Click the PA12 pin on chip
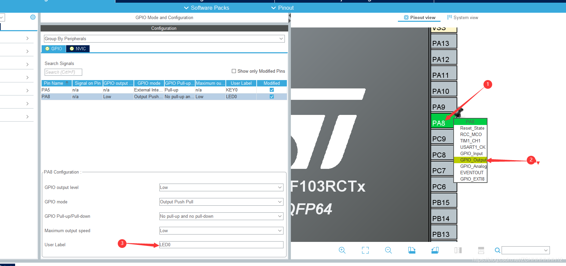 pyautogui.click(x=444, y=57)
